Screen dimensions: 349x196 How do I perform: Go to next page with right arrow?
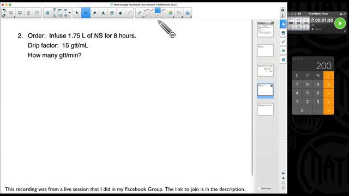(283, 178)
